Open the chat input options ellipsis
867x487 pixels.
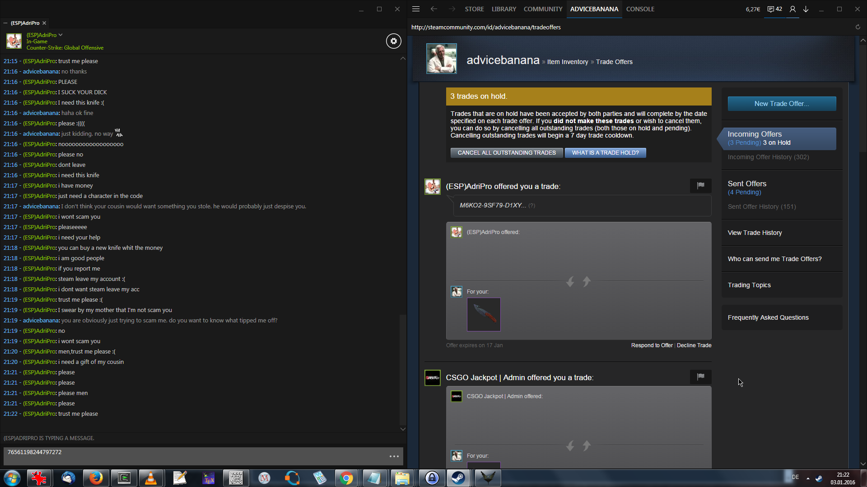click(x=394, y=456)
